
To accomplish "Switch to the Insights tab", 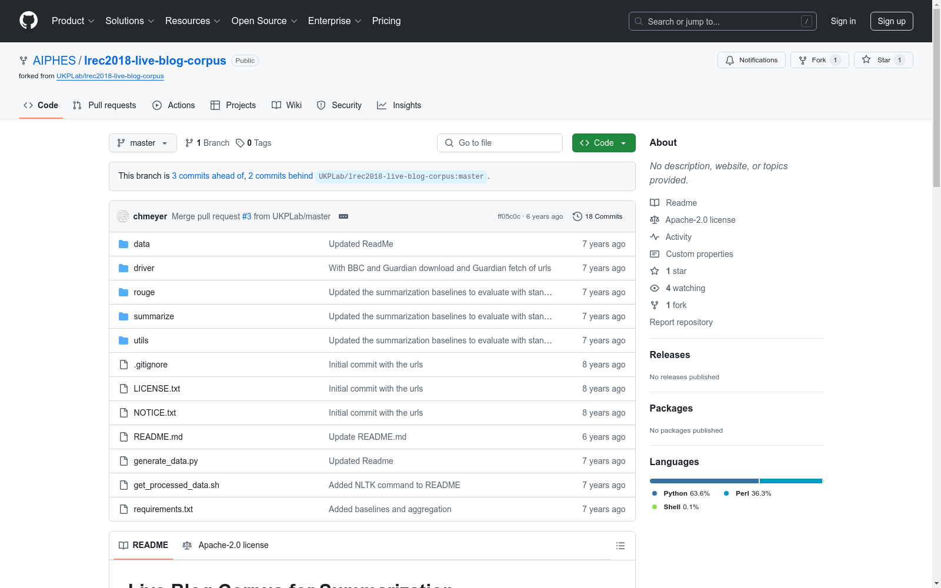I will click(x=399, y=105).
